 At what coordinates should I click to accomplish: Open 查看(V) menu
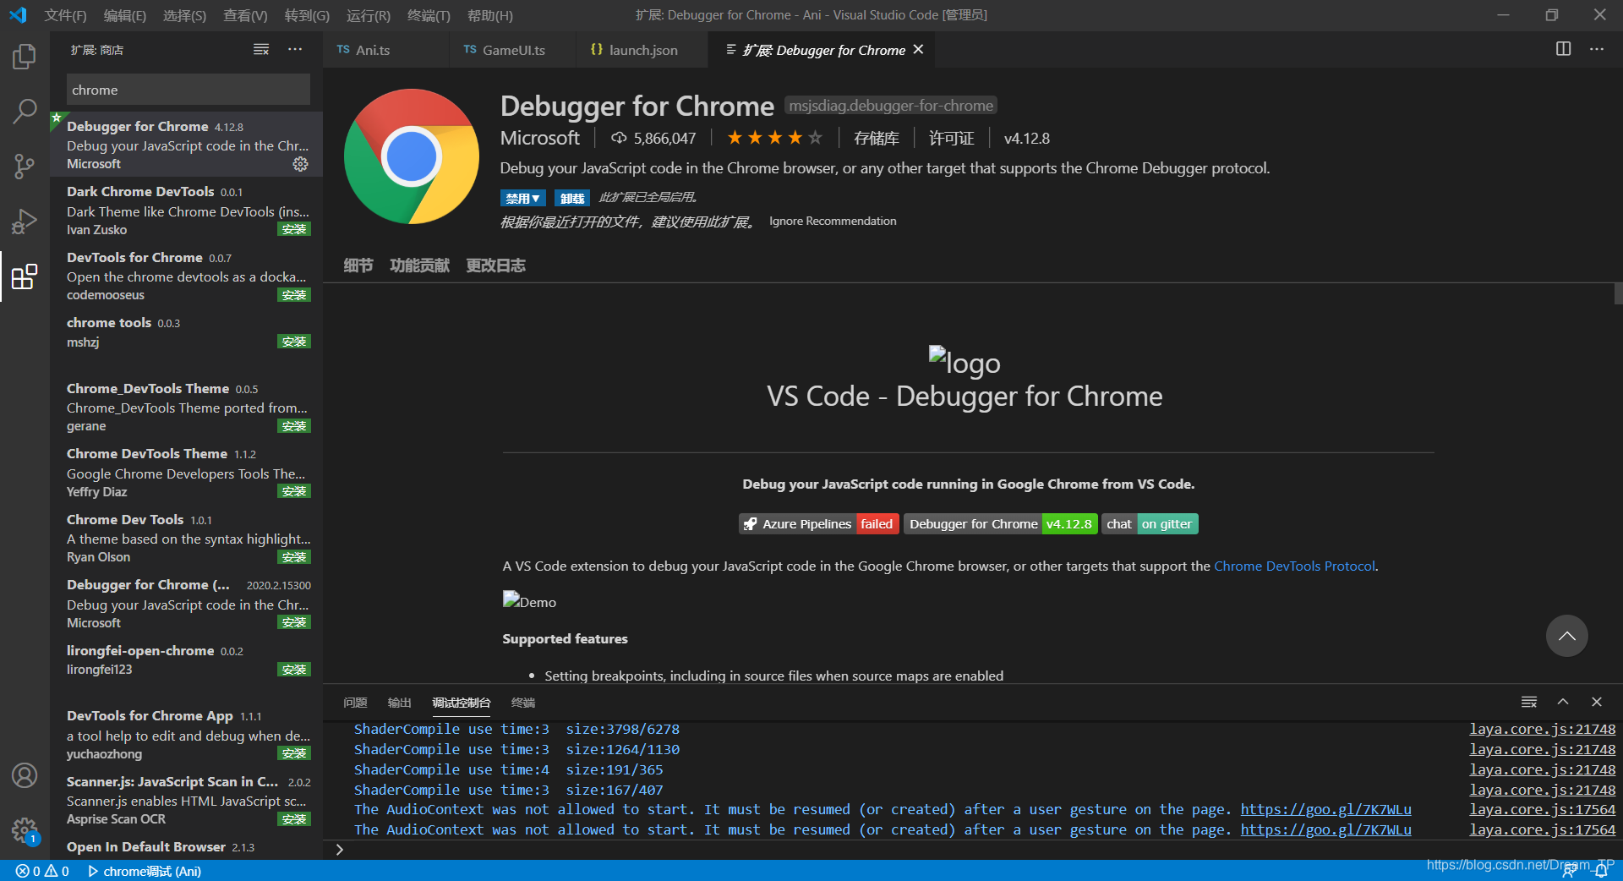245,15
